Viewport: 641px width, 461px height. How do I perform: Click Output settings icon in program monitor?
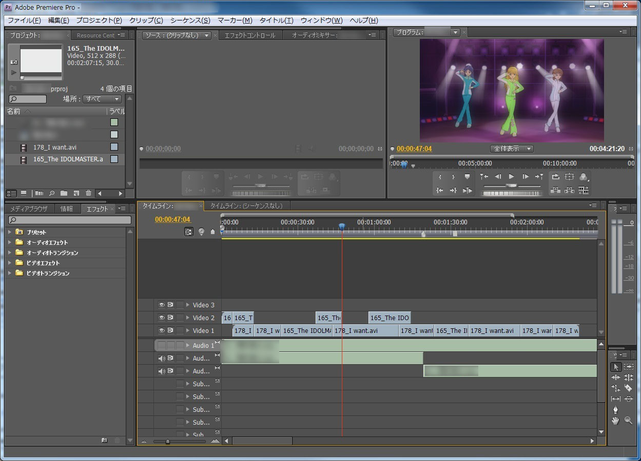(584, 177)
